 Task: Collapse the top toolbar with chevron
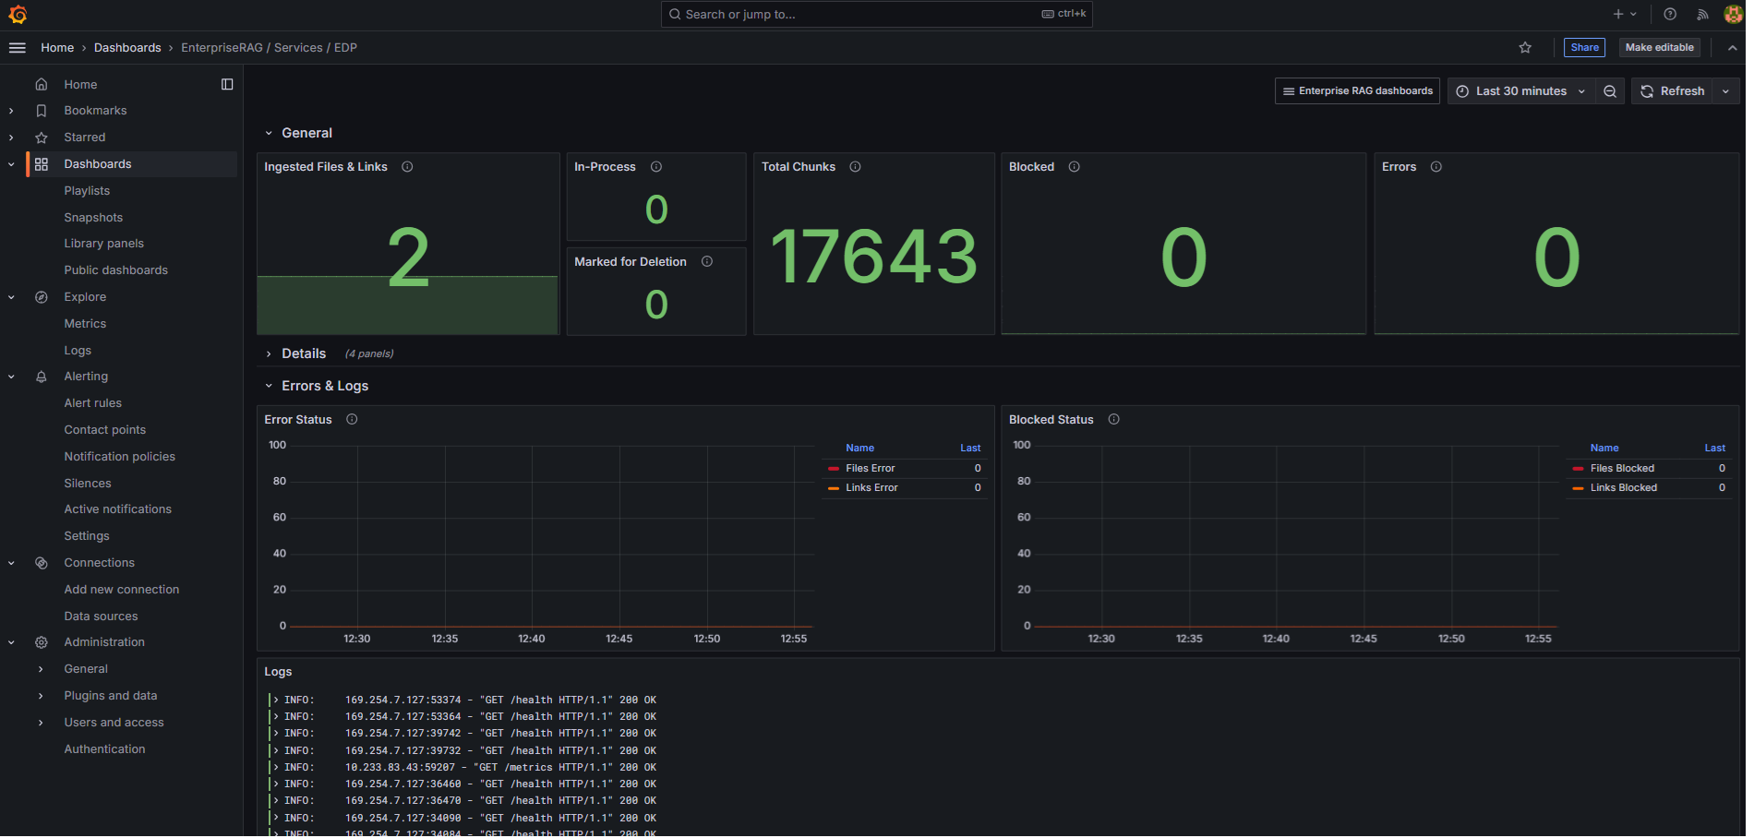[x=1732, y=48]
